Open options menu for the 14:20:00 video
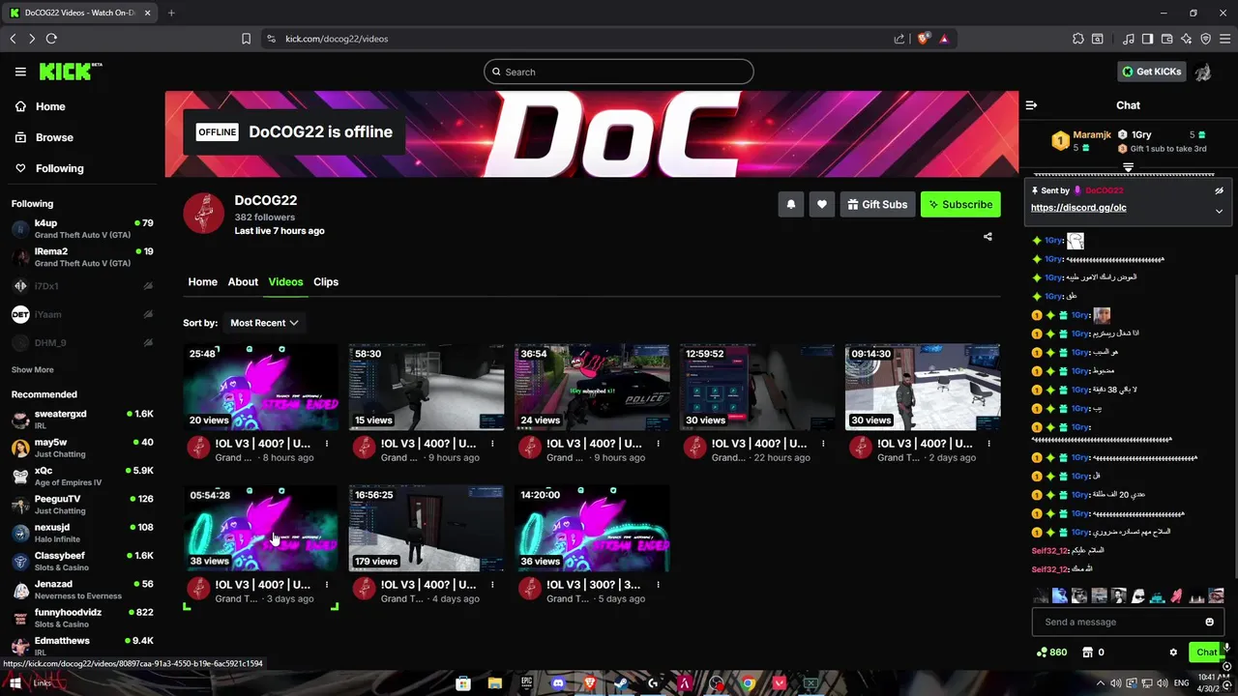Screen dimensions: 1238x696 (x=658, y=585)
